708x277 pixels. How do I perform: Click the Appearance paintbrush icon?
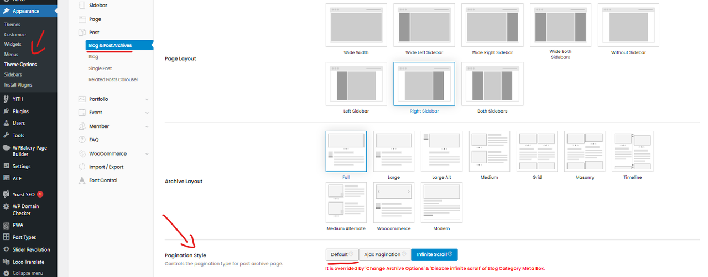point(7,11)
